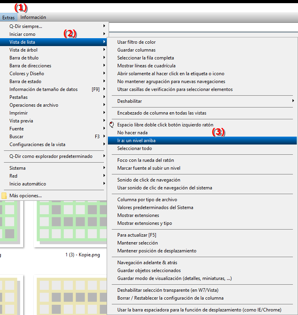Click Borrar / Restablecer la configuración de la columna
The width and height of the screenshot is (298, 315).
(202, 298)
